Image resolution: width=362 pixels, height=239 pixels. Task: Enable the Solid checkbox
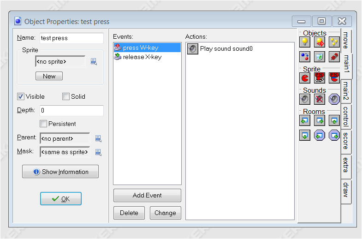[x=66, y=96]
